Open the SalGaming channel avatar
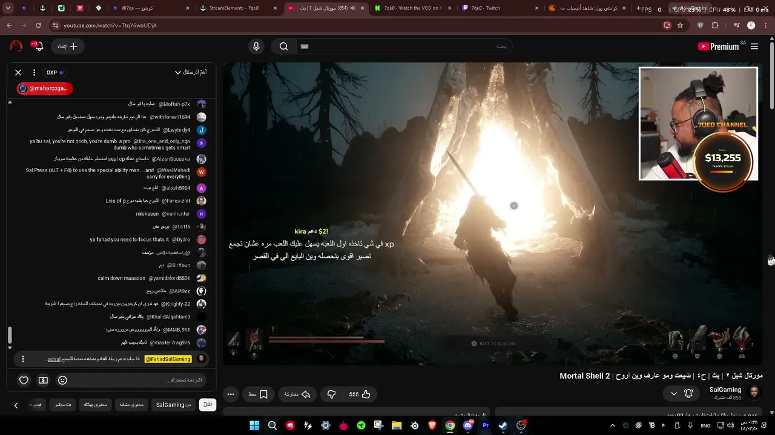 pyautogui.click(x=754, y=393)
